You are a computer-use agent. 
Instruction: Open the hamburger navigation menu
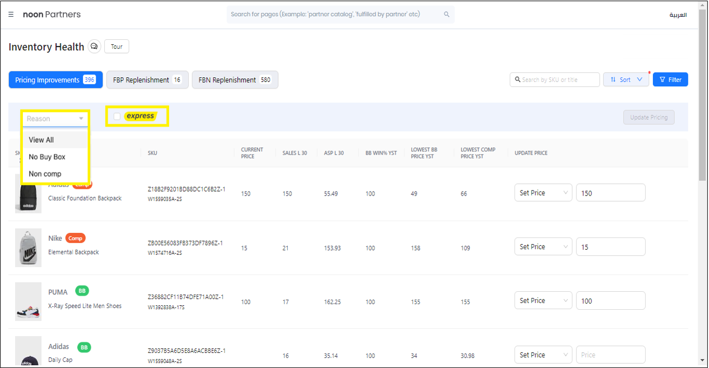coord(11,15)
